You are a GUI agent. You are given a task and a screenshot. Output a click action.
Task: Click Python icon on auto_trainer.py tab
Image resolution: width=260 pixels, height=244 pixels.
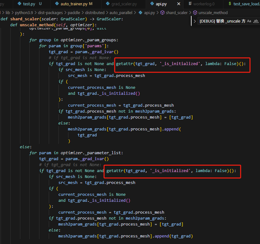(57, 4)
